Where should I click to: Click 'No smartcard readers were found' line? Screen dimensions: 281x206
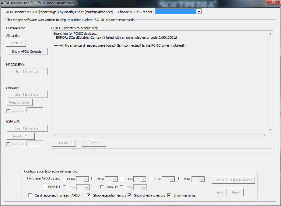[x=120, y=45]
